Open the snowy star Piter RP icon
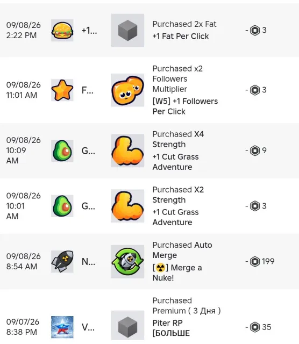299x344 pixels. pyautogui.click(x=62, y=327)
